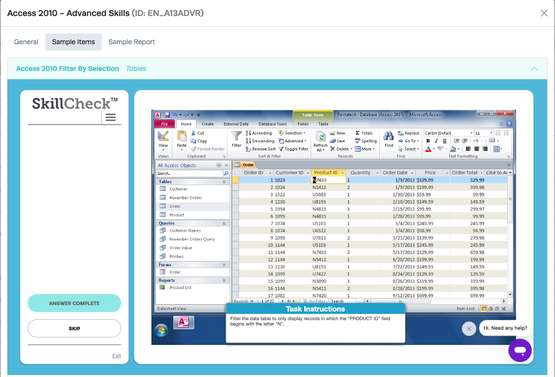Click search magnifier in navigation pane
555x377 pixels.
click(226, 173)
